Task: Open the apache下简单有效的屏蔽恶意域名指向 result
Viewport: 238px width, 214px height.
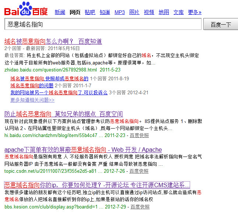Action: (83, 150)
